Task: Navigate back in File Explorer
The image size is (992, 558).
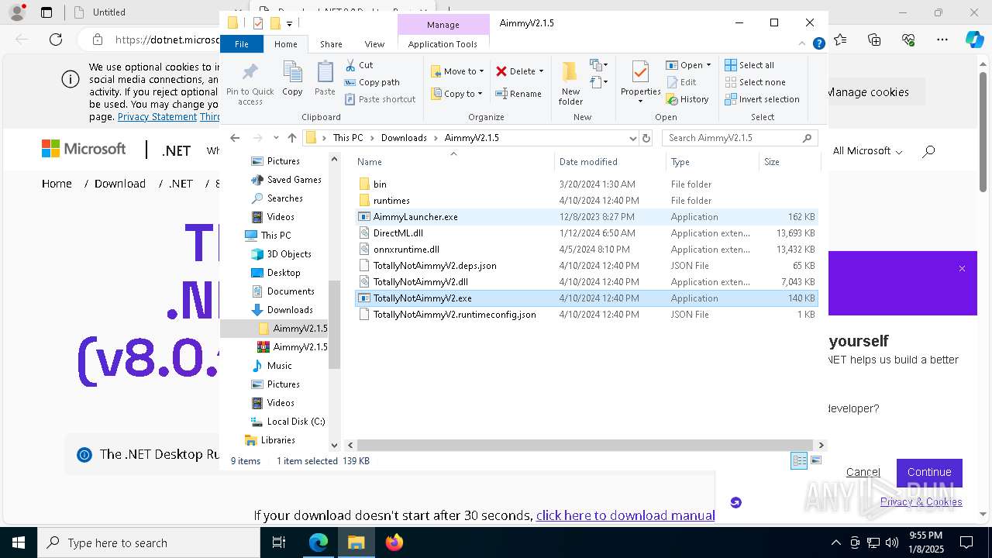Action: point(235,138)
